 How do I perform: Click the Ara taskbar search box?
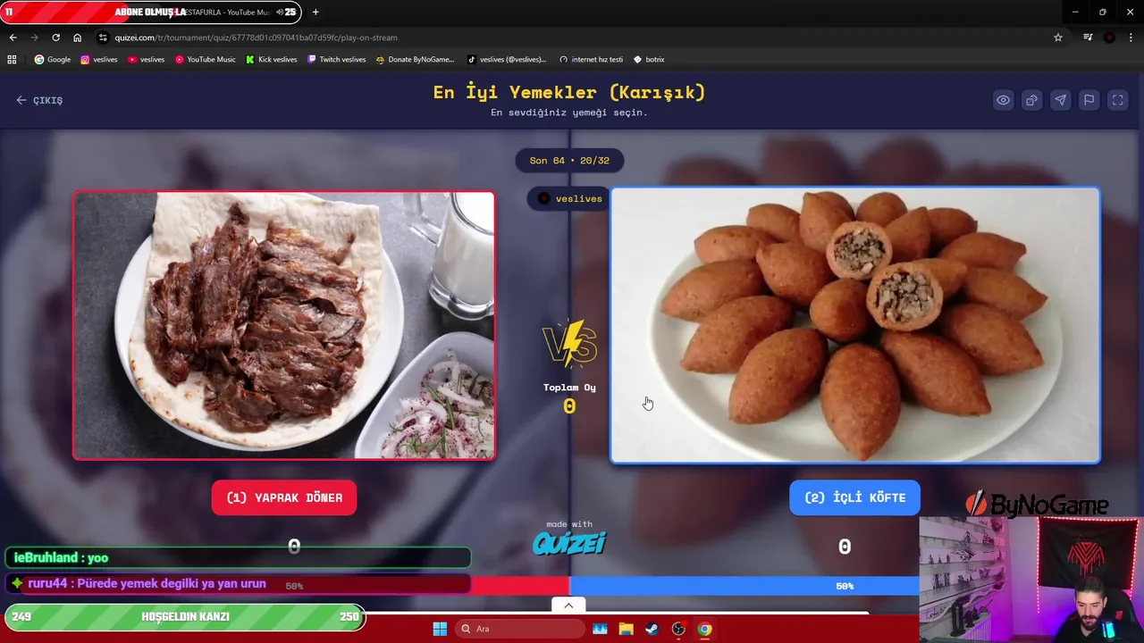click(518, 629)
